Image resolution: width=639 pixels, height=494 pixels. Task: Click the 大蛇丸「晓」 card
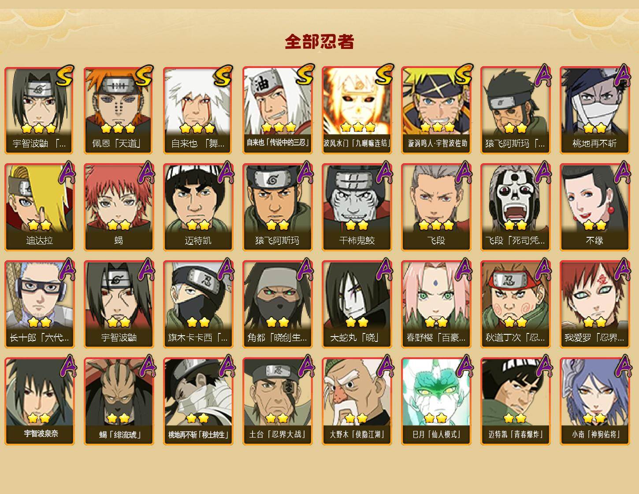(357, 304)
